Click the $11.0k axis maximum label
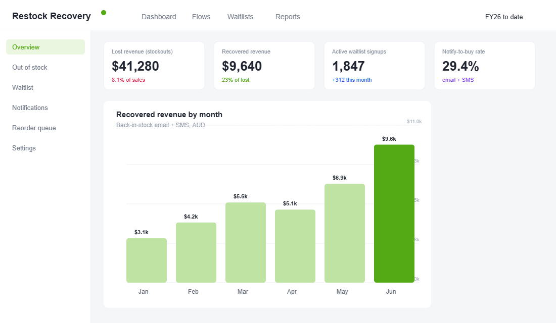Viewport: 556px width, 323px height. pyautogui.click(x=414, y=122)
